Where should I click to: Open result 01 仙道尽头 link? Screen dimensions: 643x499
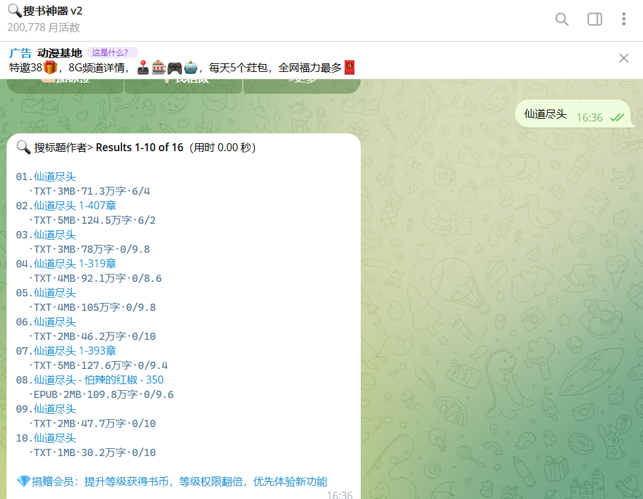pyautogui.click(x=55, y=177)
